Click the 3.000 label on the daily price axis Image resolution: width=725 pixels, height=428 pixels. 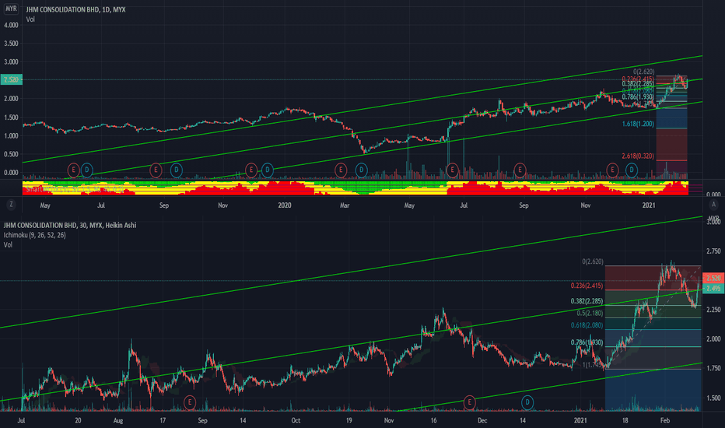pyautogui.click(x=11, y=62)
